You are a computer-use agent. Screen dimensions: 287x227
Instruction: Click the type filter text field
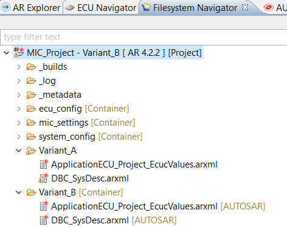143,37
